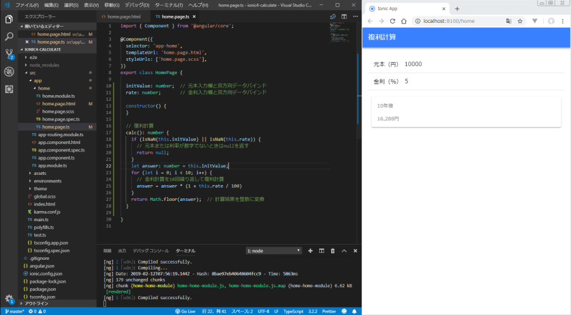
Task: Open the '1: node' terminal dropdown
Action: point(273,250)
